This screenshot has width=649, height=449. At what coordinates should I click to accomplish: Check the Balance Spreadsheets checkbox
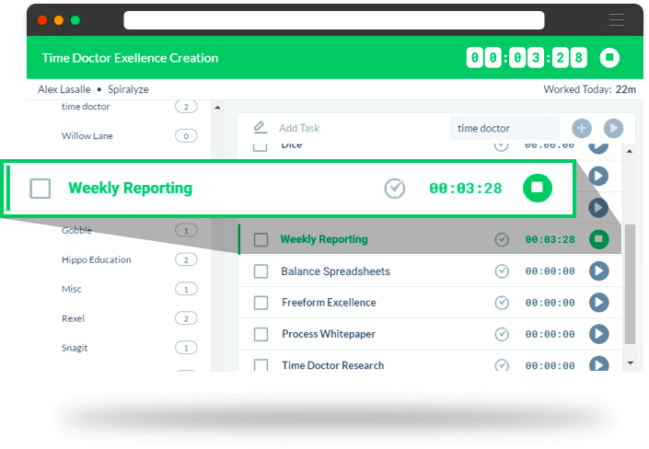[261, 271]
